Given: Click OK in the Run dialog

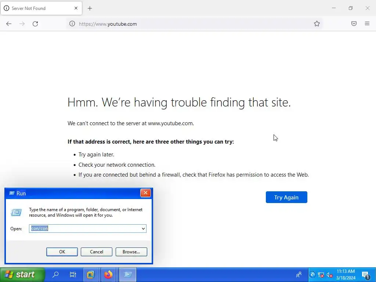Looking at the screenshot, I should tap(62, 252).
